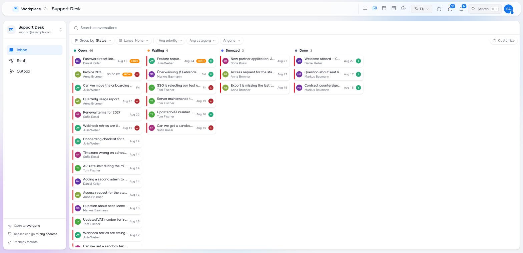Go to the Inbox folder
523x253 pixels.
click(x=35, y=50)
